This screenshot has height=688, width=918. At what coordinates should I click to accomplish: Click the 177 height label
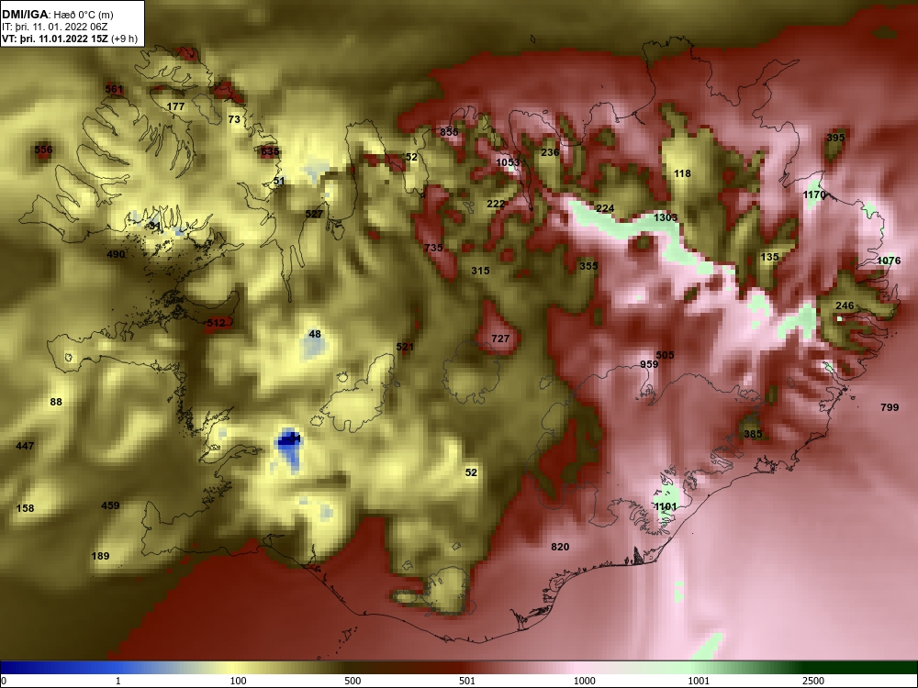[175, 106]
